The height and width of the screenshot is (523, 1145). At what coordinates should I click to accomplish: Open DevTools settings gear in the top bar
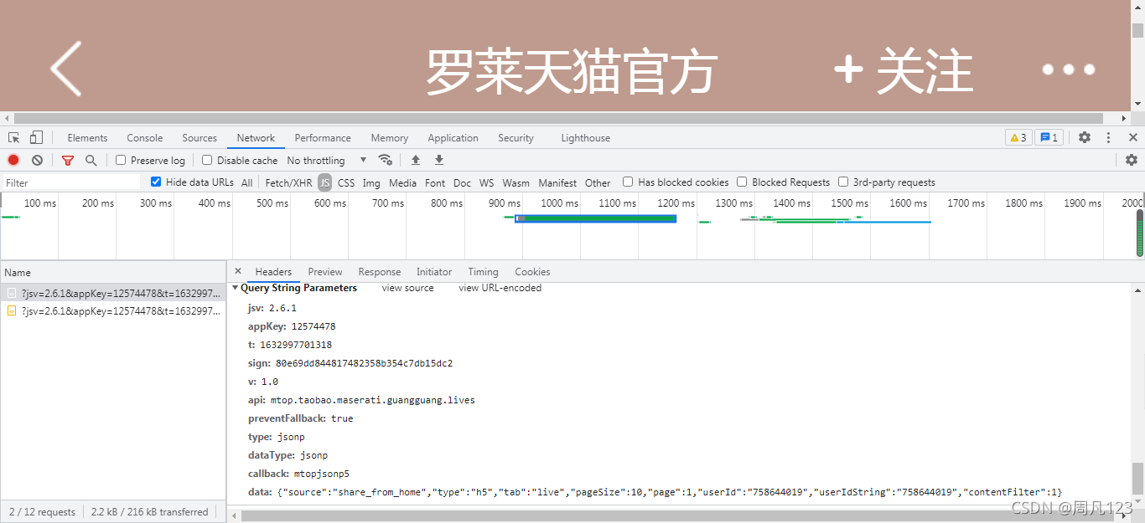(1085, 138)
